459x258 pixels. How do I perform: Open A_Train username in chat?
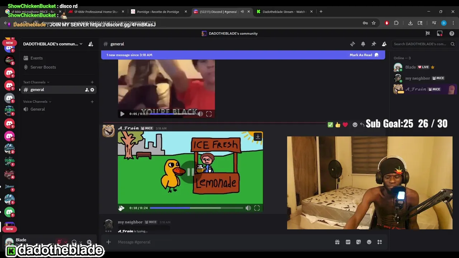coord(128,128)
